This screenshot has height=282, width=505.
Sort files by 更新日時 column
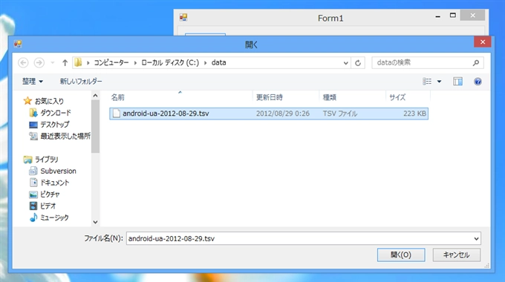coord(270,97)
